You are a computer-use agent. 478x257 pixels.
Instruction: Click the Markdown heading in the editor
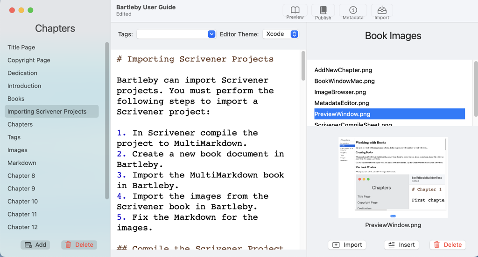pyautogui.click(x=195, y=59)
